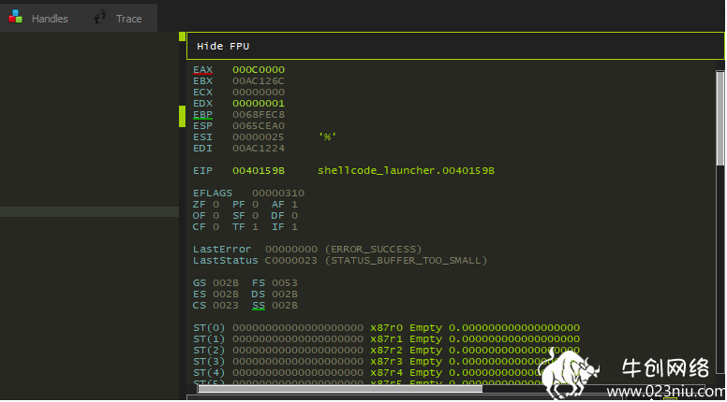The width and height of the screenshot is (727, 402).
Task: Switch to the Trace tab
Action: click(x=118, y=19)
